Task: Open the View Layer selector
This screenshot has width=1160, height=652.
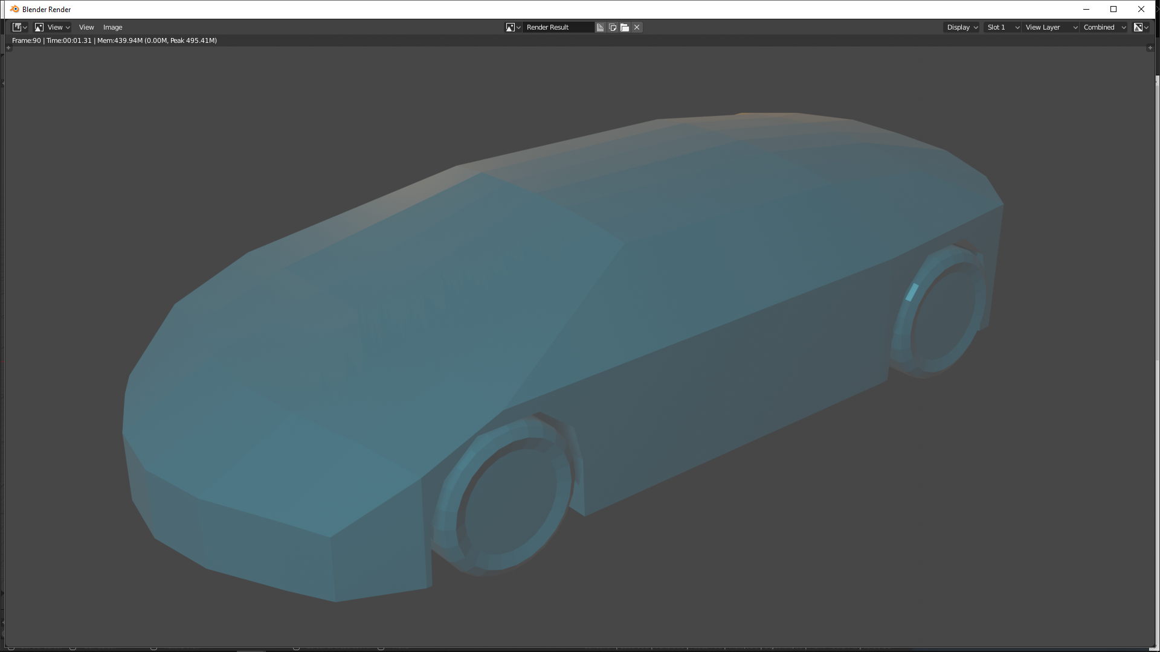Action: 1051,27
